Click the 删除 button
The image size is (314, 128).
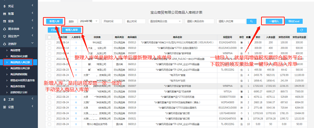click(x=71, y=21)
